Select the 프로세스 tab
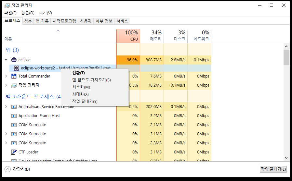The width and height of the screenshot is (292, 181). tap(12, 21)
